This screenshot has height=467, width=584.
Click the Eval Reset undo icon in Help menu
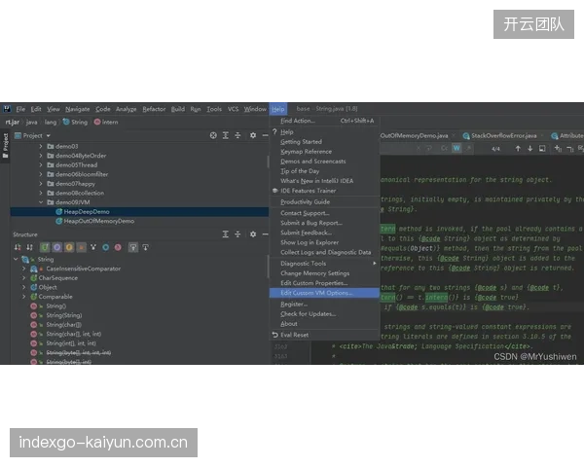click(x=274, y=335)
